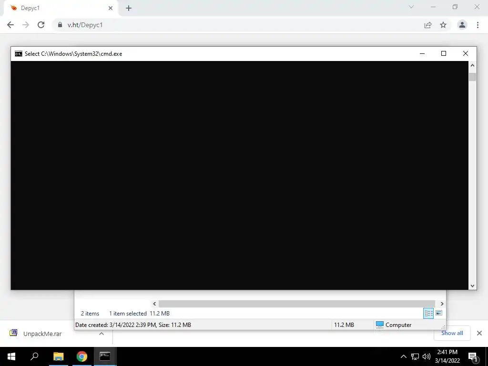
Task: Expand UnpackMe.rar download options chevron
Action: coord(102,334)
